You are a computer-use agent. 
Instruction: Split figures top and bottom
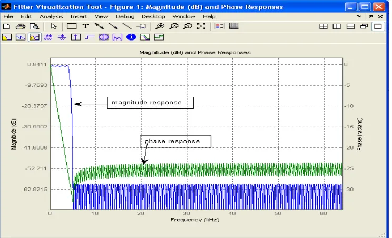tap(350, 26)
